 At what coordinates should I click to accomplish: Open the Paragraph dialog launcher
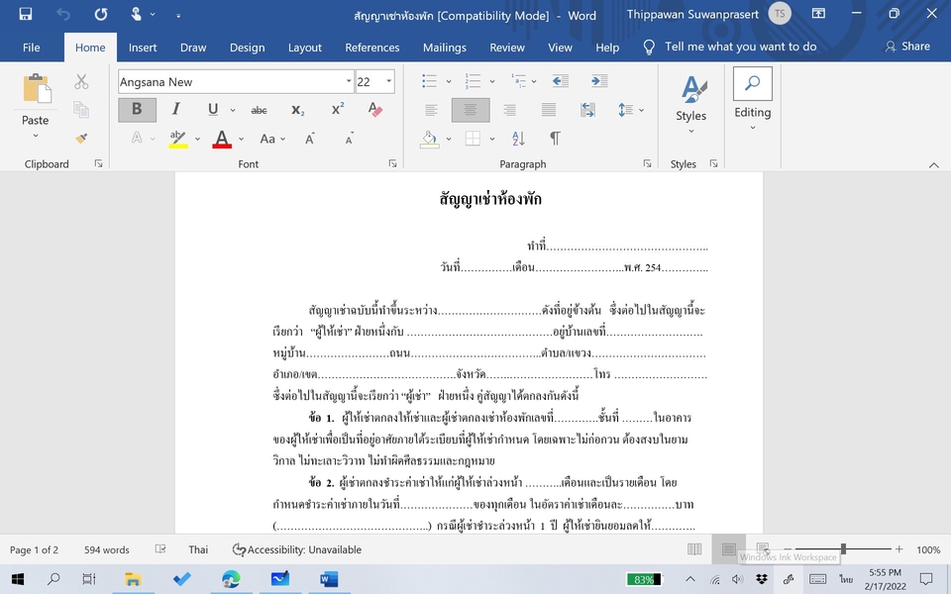click(647, 163)
